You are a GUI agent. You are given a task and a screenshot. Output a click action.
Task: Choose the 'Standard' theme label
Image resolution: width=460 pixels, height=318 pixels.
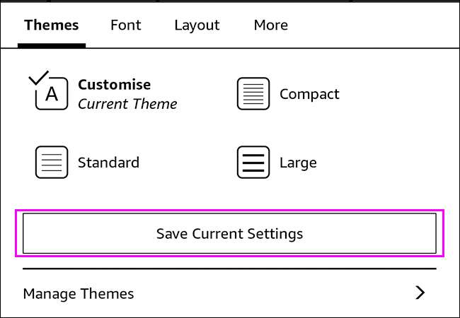click(x=108, y=163)
